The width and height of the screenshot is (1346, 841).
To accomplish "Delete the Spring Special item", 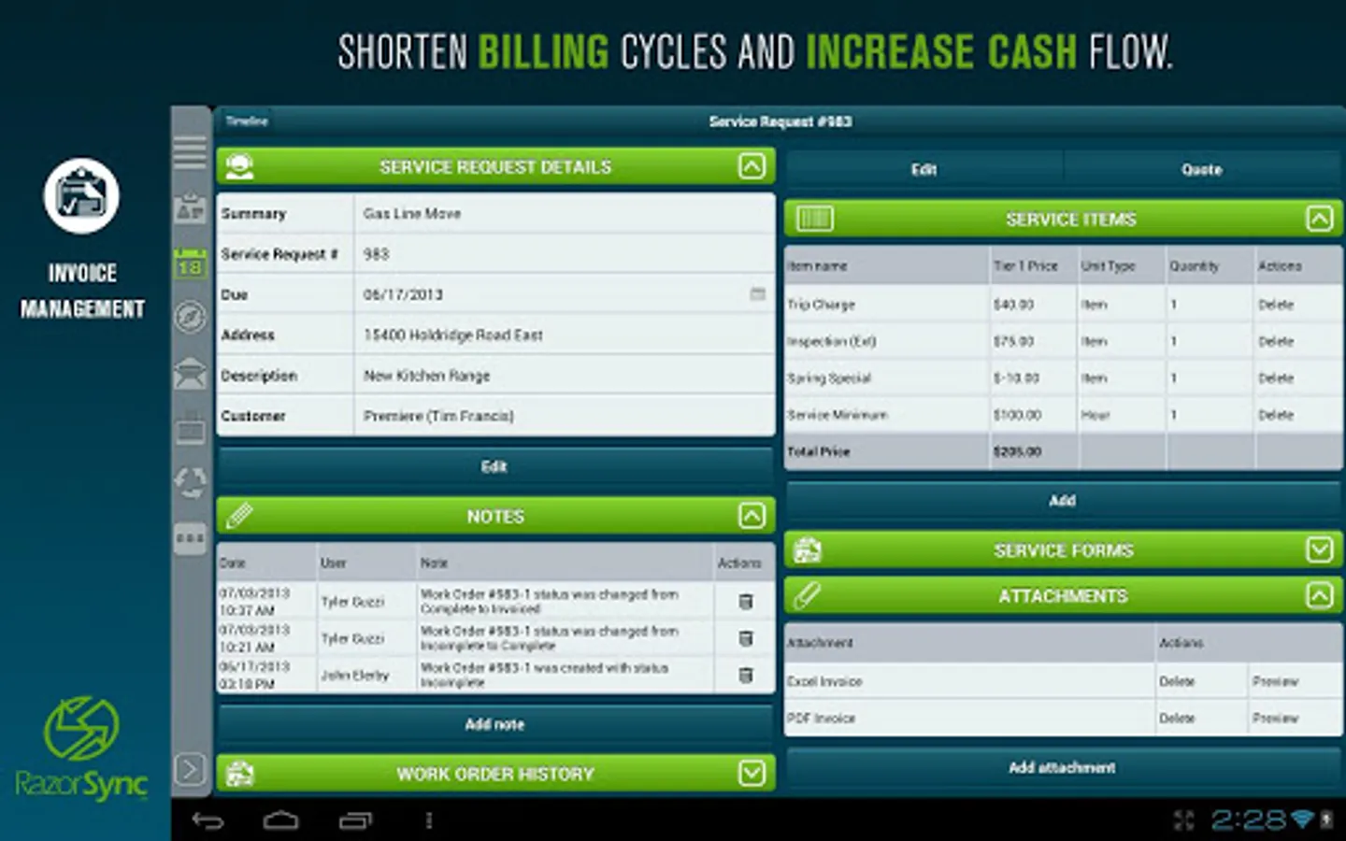I will coord(1276,378).
